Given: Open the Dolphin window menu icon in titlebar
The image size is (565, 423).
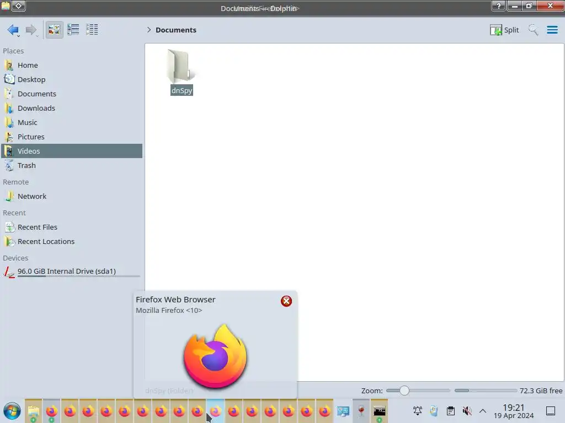Looking at the screenshot, I should tap(6, 6).
